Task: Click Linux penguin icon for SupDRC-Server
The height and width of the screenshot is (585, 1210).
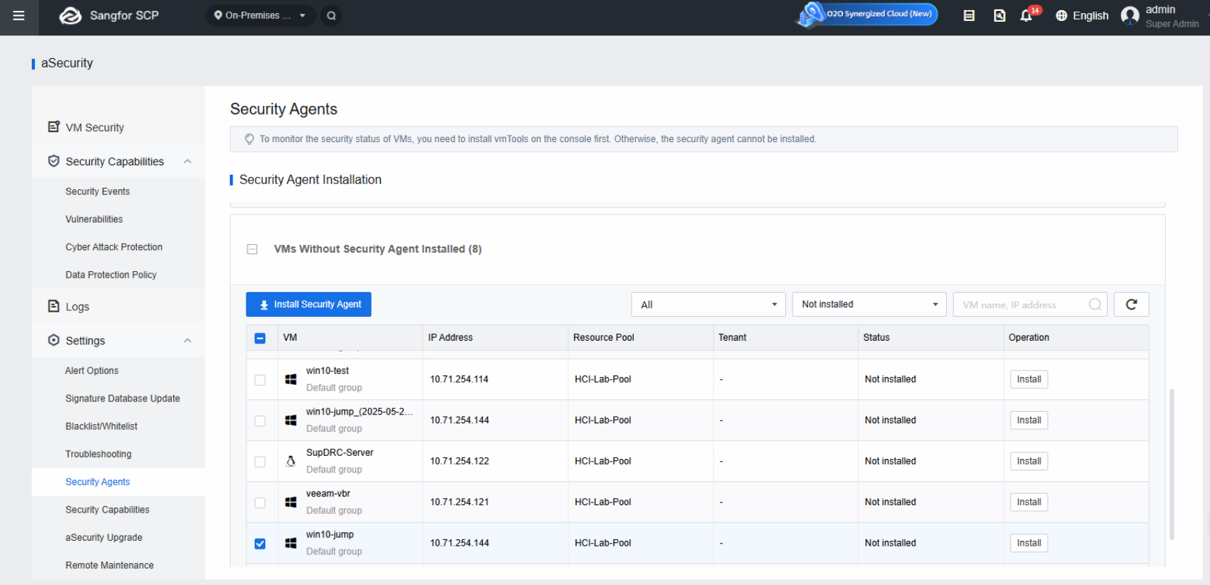Action: [291, 461]
